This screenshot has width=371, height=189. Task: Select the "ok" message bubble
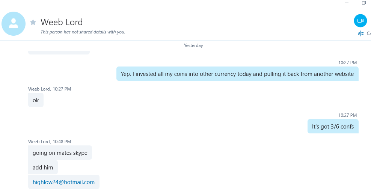click(x=36, y=100)
